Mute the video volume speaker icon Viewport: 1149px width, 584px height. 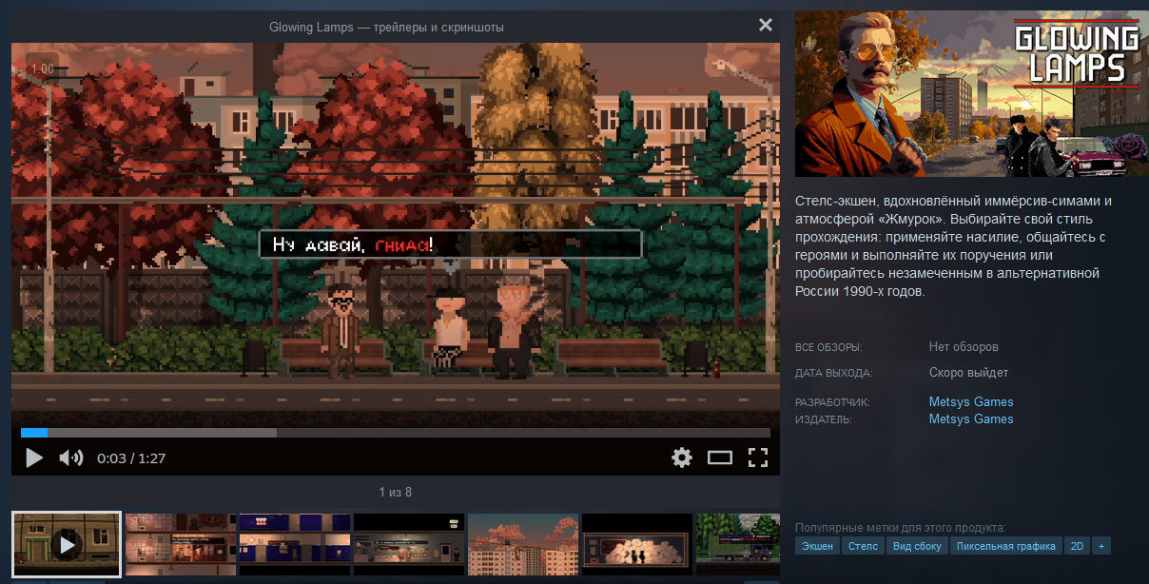click(71, 457)
